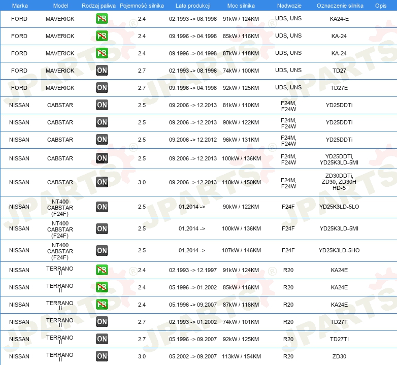Click the NISSAN cell in TD27T row
This screenshot has width=397, height=365.
19,322
